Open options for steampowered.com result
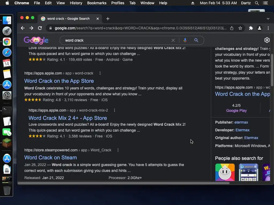The width and height of the screenshot is (274, 205). 118,150
